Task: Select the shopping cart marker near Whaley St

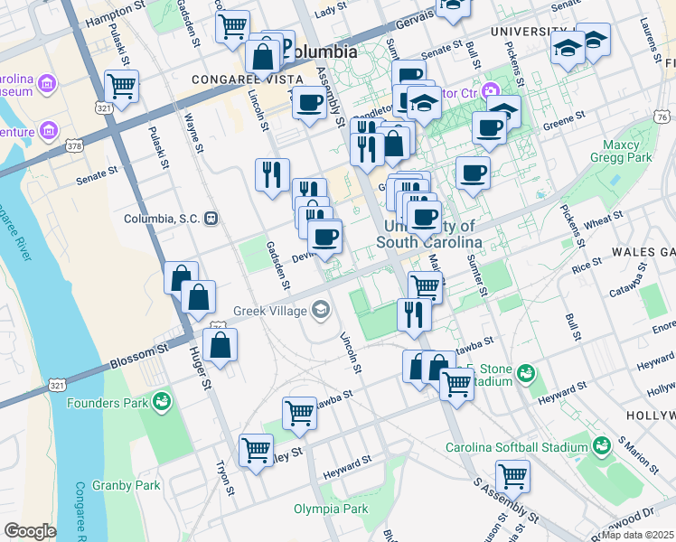Action: (x=256, y=451)
